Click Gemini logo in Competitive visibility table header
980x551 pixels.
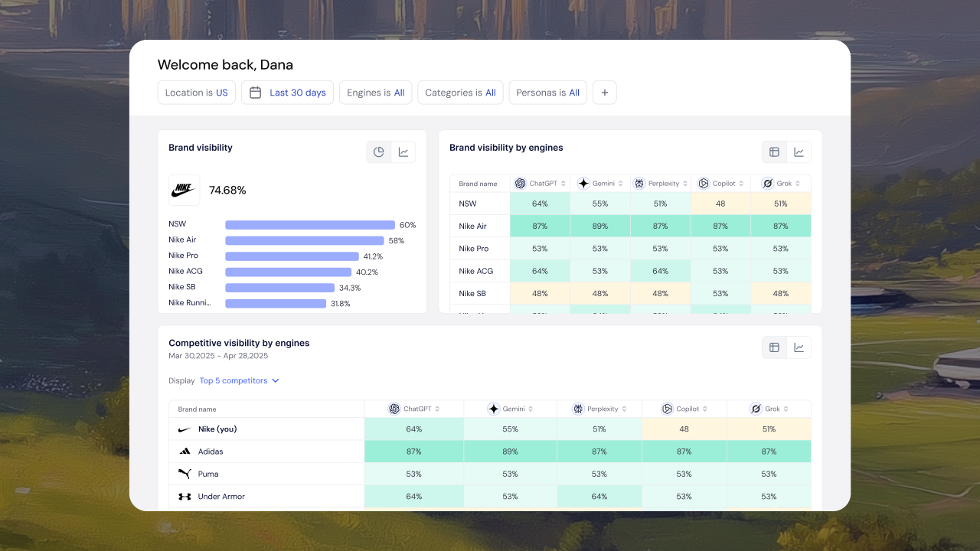point(494,409)
